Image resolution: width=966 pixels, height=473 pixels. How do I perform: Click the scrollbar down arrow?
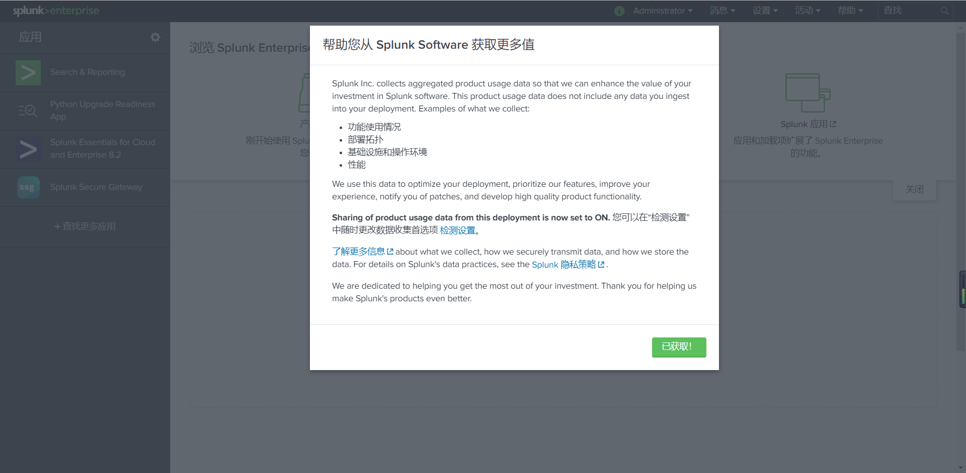[x=960, y=468]
